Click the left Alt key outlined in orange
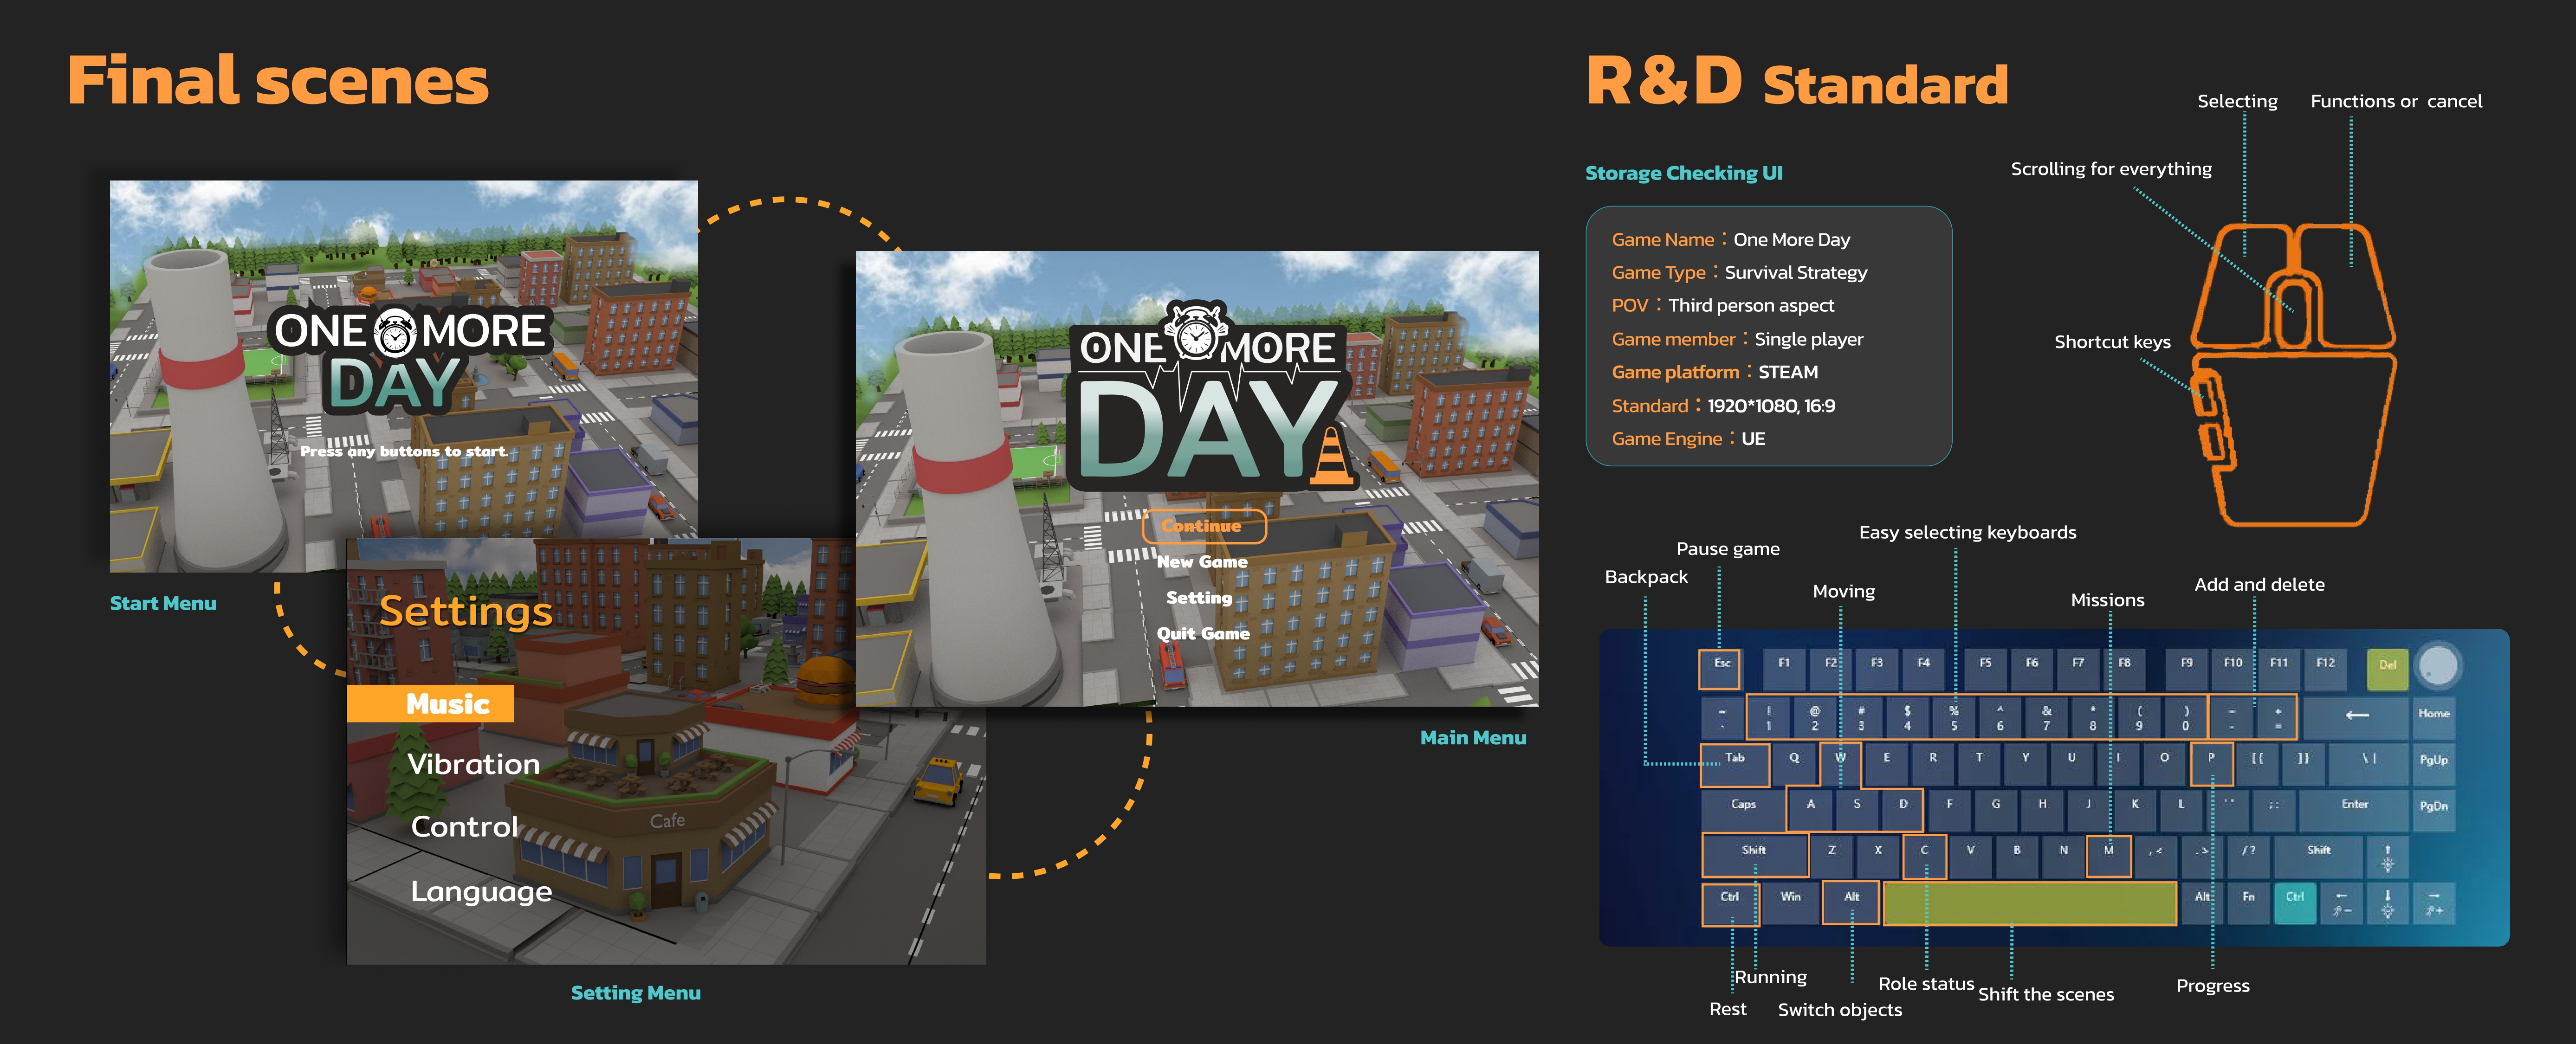Viewport: 2576px width, 1044px height. coord(1850,903)
